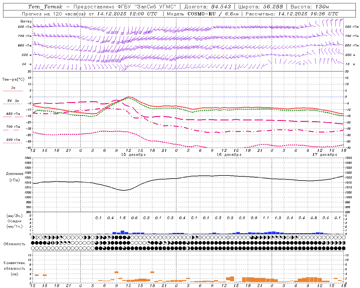Click the 0.8 precipitation value

coord(314,218)
